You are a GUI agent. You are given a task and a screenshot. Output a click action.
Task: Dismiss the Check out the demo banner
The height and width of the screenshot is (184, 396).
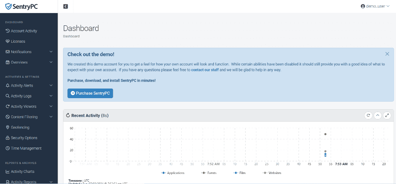click(x=387, y=54)
